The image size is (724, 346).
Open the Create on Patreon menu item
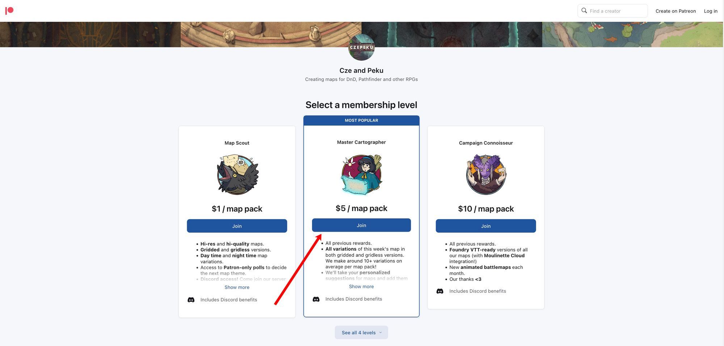(x=675, y=11)
